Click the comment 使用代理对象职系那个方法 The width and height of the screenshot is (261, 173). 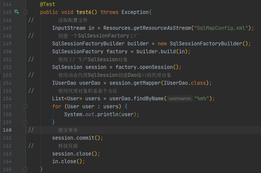[88, 91]
